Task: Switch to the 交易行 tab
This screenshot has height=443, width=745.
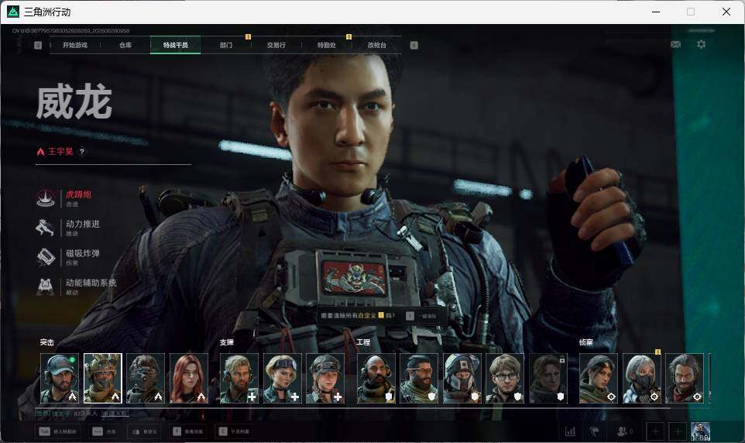Action: 276,45
